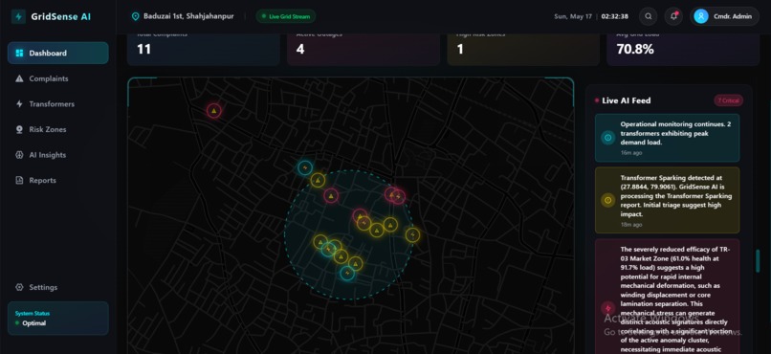
Task: Click the 'Live AI Feed' heading
Action: [626, 100]
